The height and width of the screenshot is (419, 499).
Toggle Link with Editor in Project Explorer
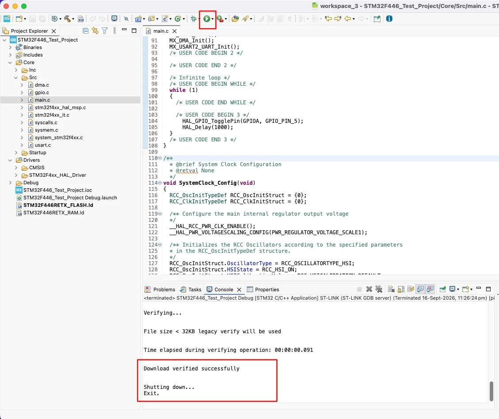(x=95, y=31)
